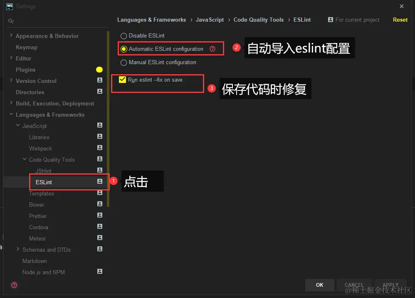Click the project icon in the Meteor row
The width and height of the screenshot is (415, 298).
point(100,238)
